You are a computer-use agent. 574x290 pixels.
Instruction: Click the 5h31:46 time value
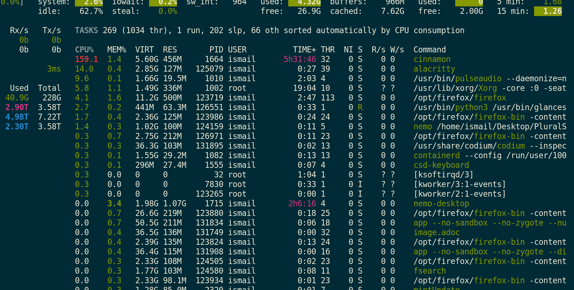pyautogui.click(x=300, y=59)
